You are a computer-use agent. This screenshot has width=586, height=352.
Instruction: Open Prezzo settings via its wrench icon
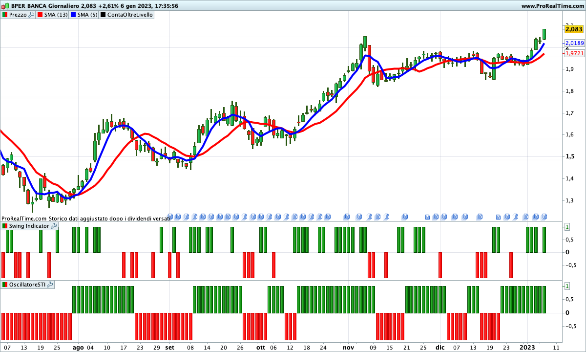pyautogui.click(x=32, y=15)
